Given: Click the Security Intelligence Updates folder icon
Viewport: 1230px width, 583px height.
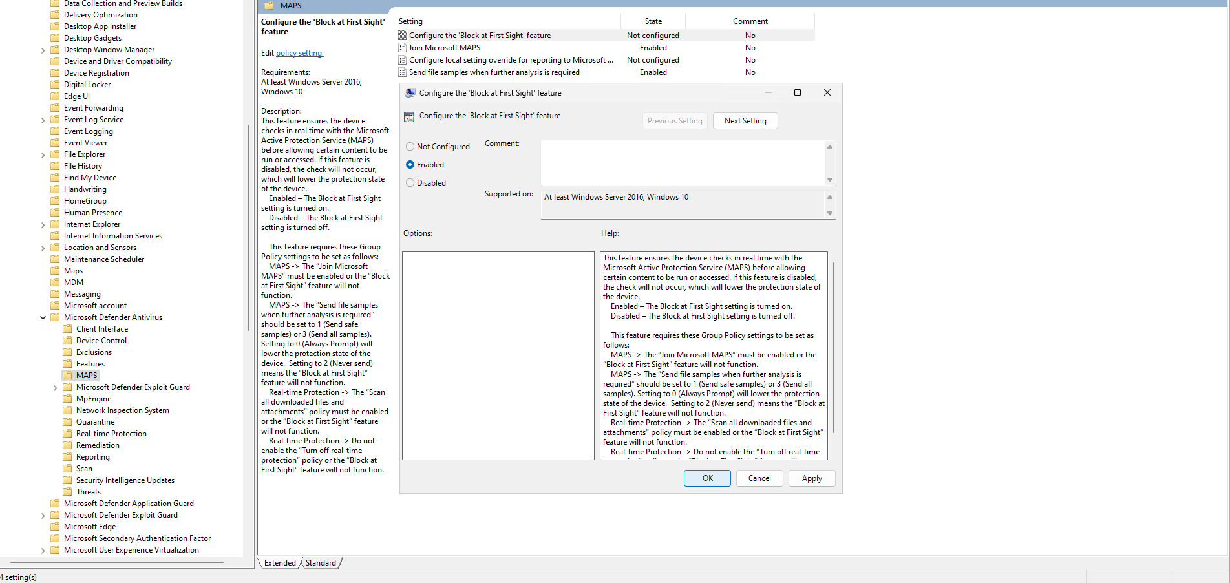Looking at the screenshot, I should point(67,480).
